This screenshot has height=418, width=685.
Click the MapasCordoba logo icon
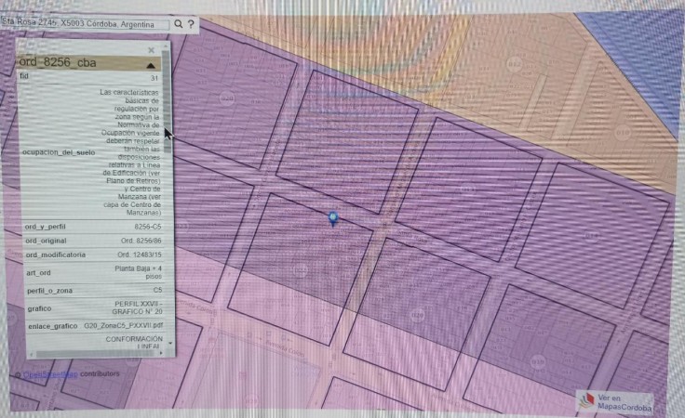(x=586, y=402)
